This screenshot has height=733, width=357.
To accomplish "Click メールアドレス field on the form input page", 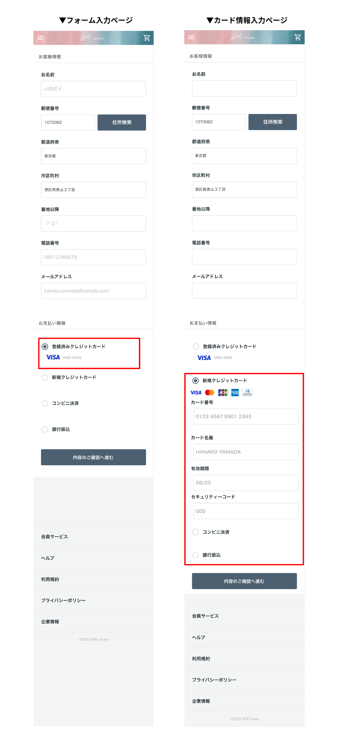I will 93,291.
